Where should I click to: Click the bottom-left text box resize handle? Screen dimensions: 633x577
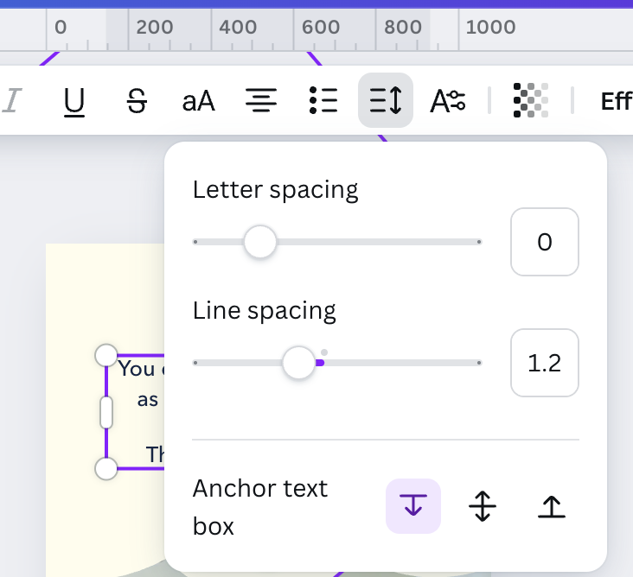106,468
